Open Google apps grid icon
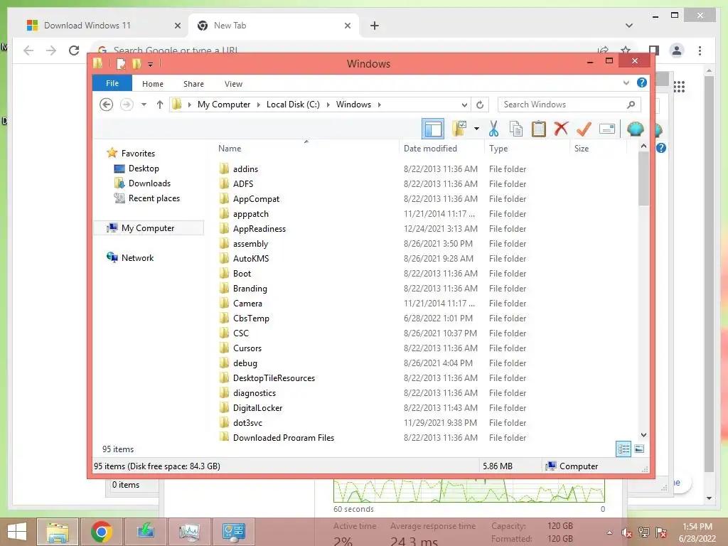 [679, 86]
